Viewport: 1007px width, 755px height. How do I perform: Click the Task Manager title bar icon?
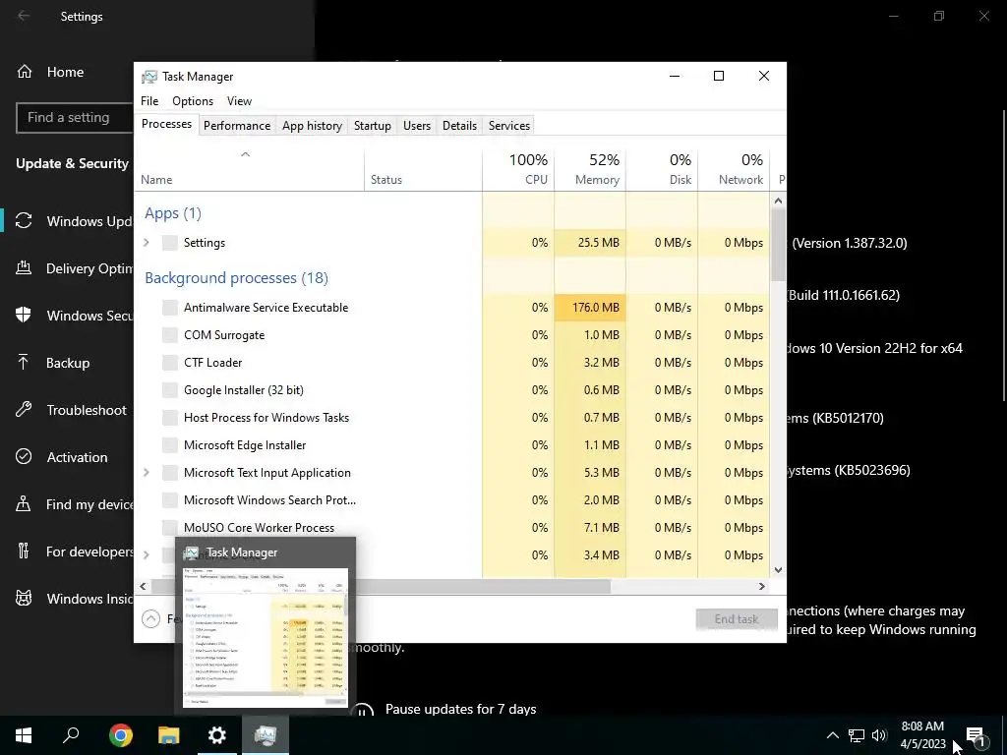[149, 77]
